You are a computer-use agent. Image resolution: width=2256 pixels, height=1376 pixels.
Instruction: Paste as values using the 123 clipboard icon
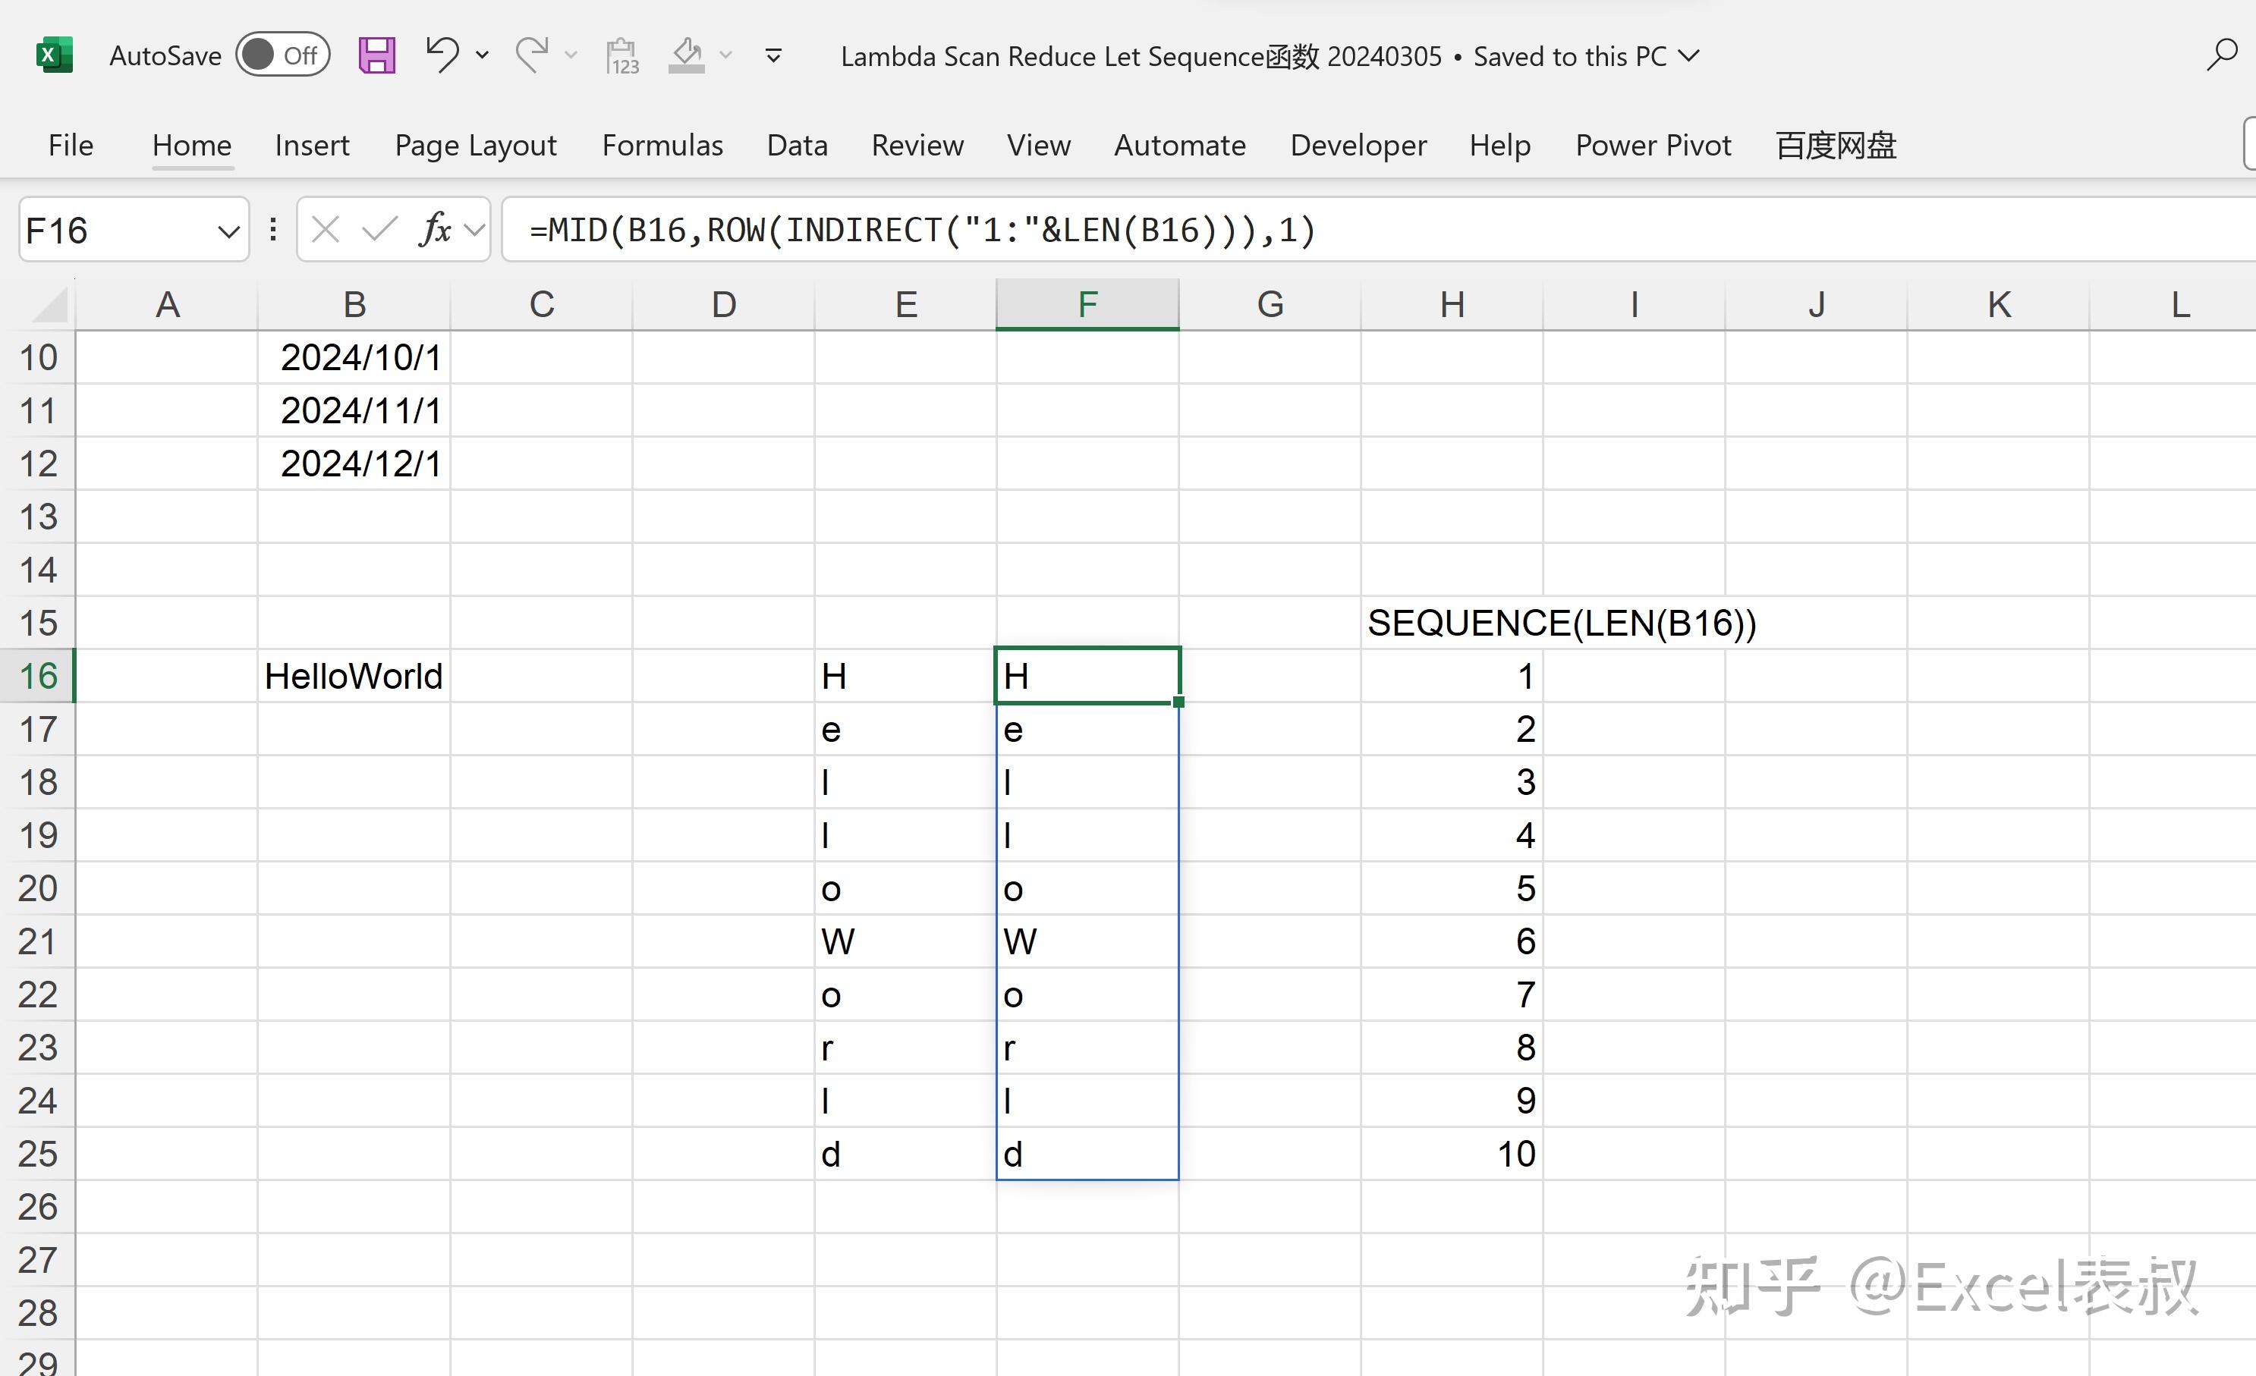click(x=621, y=55)
